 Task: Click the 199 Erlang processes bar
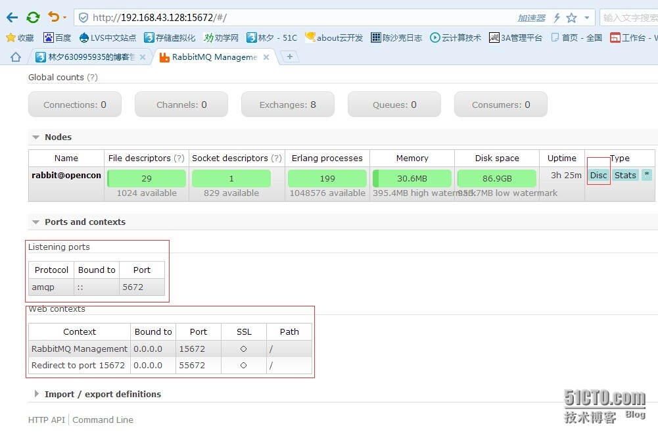327,178
